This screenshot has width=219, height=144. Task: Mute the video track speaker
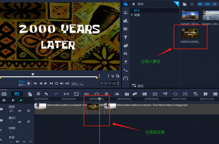click(x=20, y=111)
